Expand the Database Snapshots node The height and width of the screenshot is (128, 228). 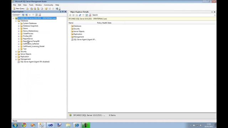(19, 26)
